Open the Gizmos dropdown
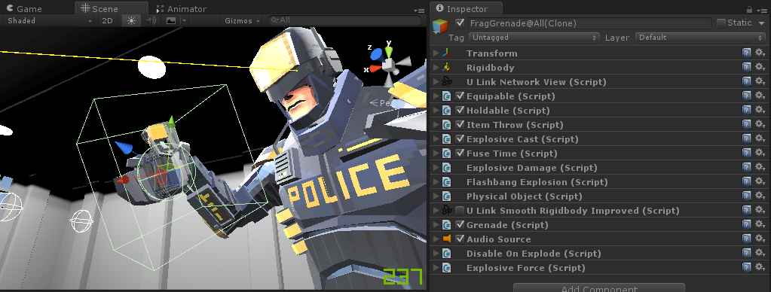The image size is (771, 292). click(x=243, y=20)
